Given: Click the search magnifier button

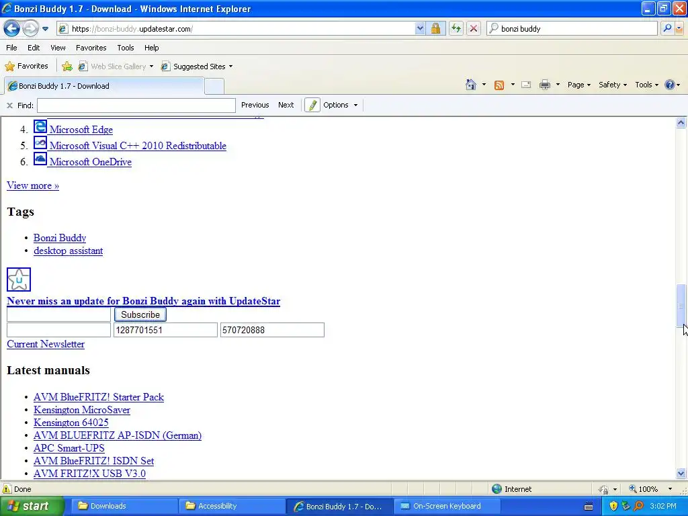Looking at the screenshot, I should pyautogui.click(x=667, y=28).
